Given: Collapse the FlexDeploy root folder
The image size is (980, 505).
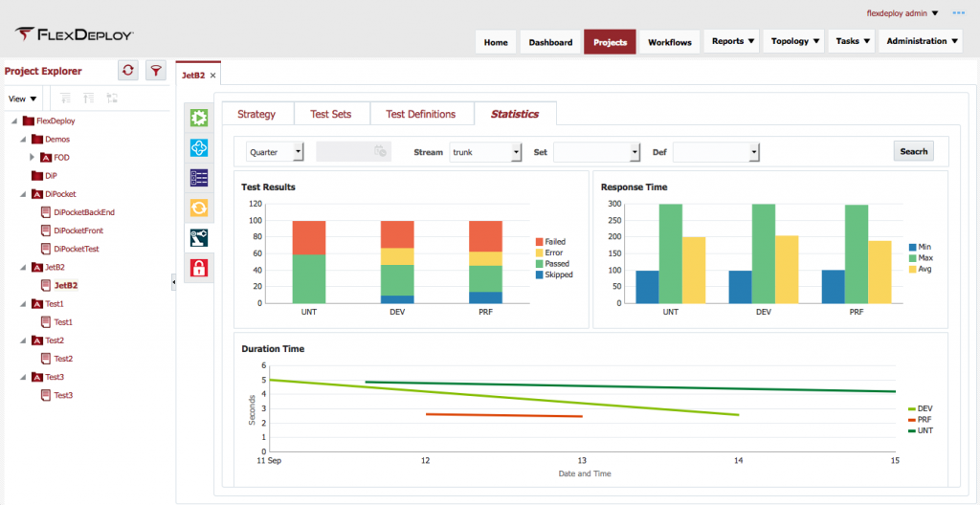Looking at the screenshot, I should click(14, 121).
